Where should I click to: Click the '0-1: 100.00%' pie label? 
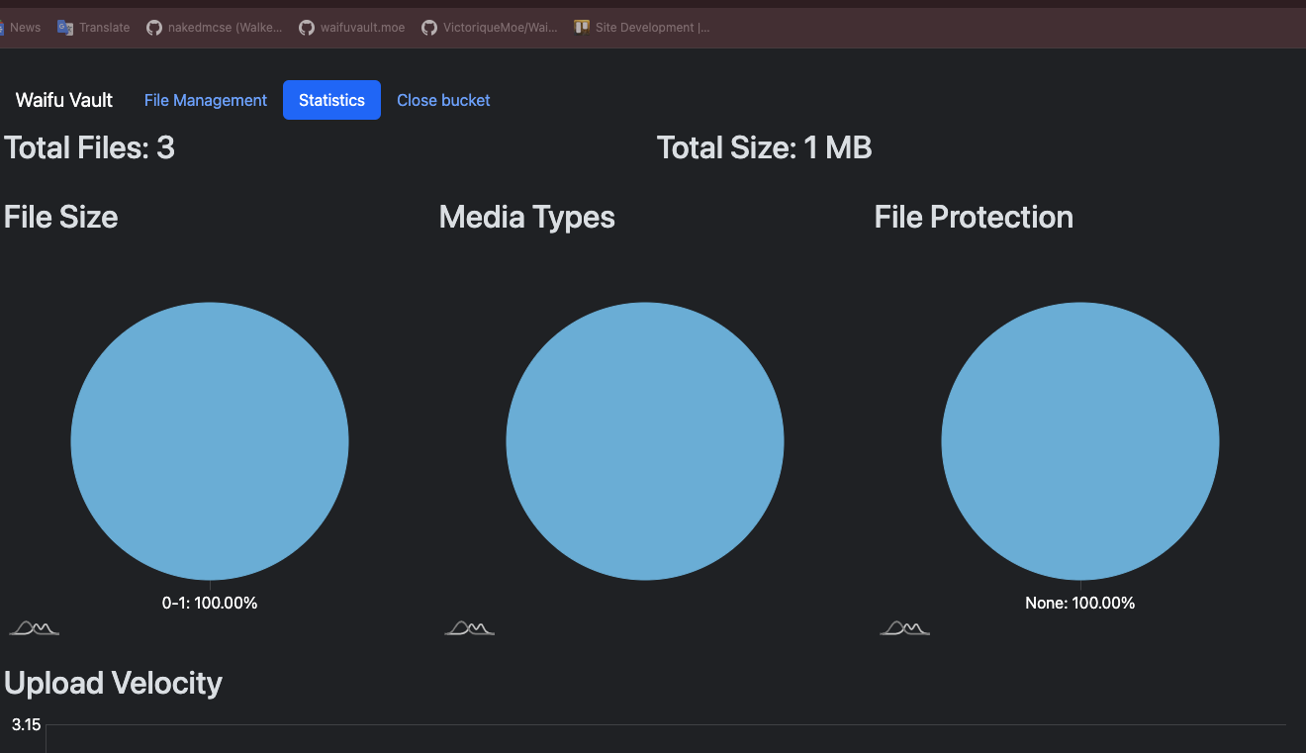pyautogui.click(x=210, y=603)
